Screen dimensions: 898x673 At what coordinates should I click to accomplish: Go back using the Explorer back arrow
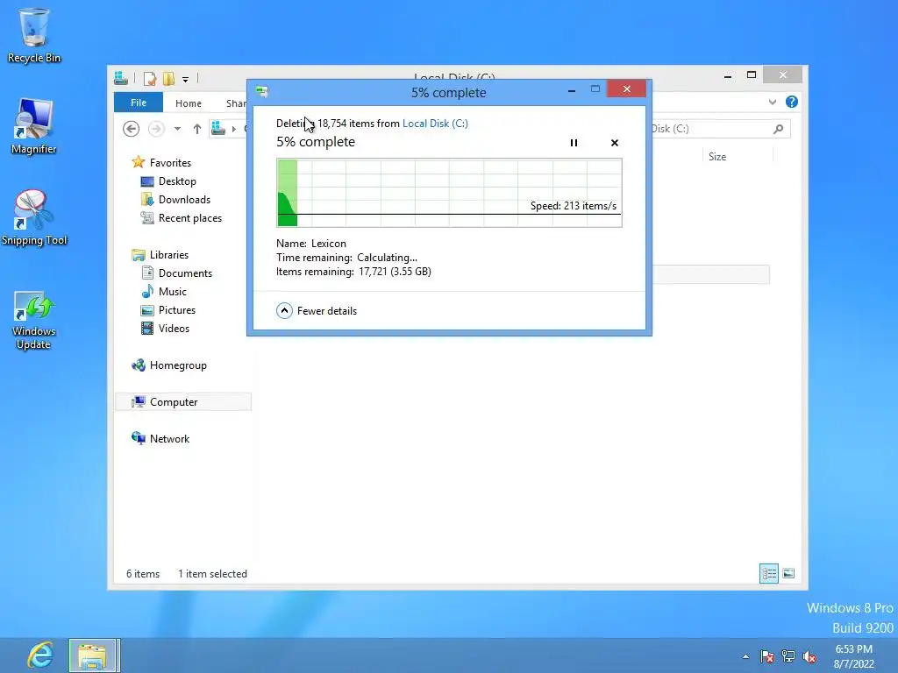132,129
